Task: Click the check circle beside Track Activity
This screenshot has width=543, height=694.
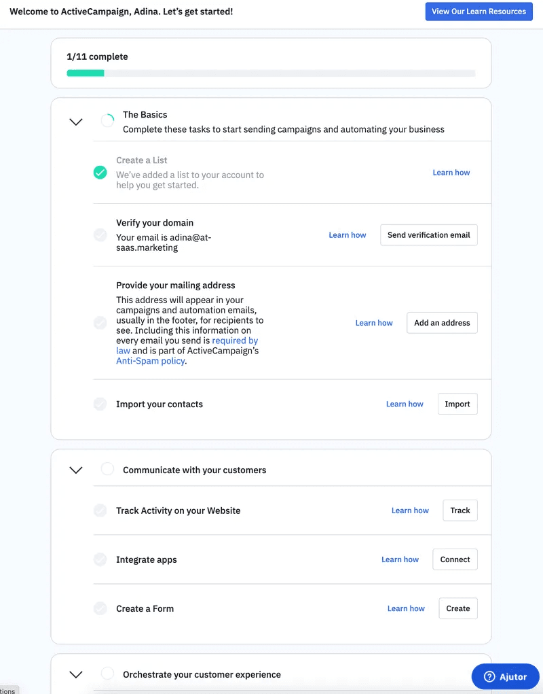Action: coord(100,510)
